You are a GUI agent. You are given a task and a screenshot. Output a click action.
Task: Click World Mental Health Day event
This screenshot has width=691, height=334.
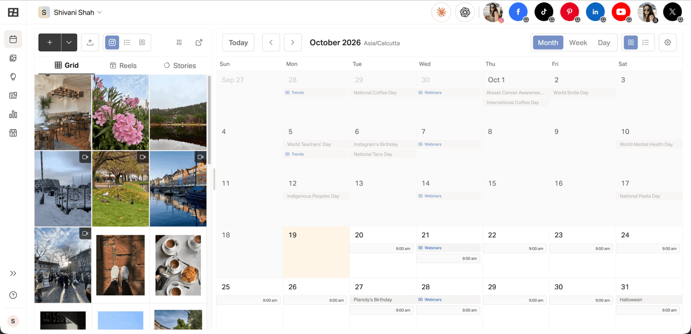[649, 145]
